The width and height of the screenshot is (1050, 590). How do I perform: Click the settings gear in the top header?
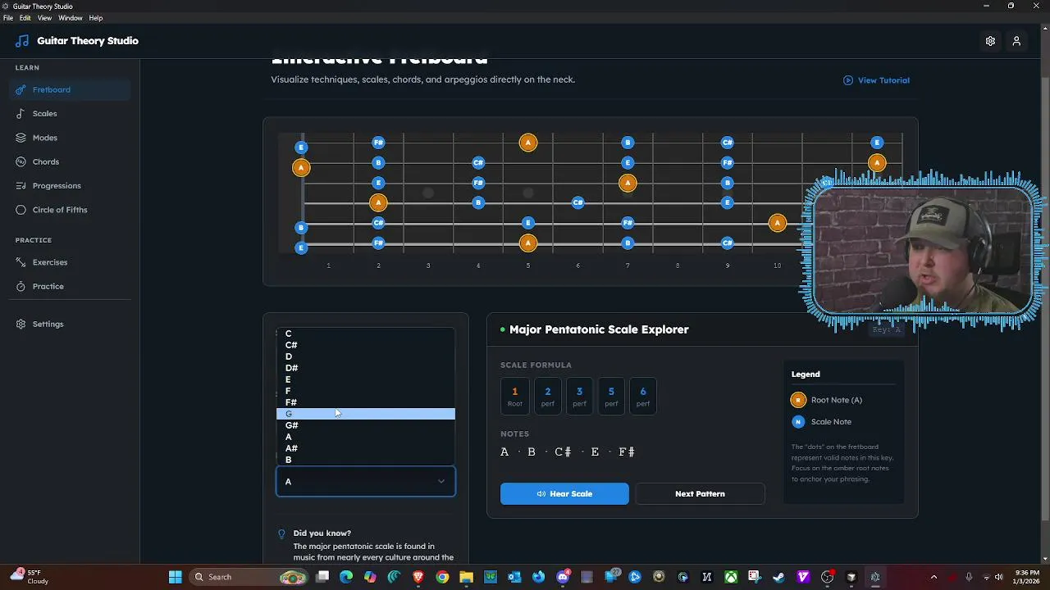click(990, 41)
